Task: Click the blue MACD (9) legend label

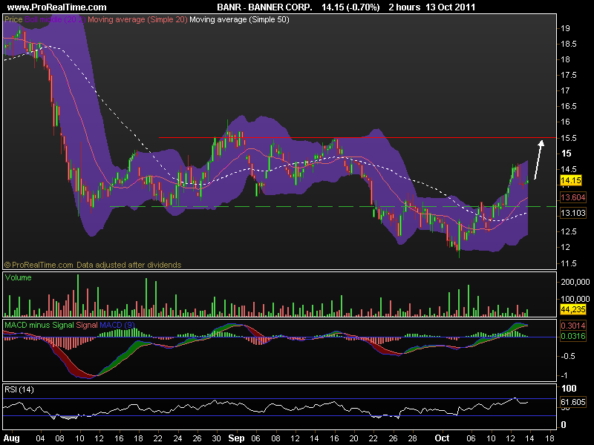Action: click(x=117, y=325)
